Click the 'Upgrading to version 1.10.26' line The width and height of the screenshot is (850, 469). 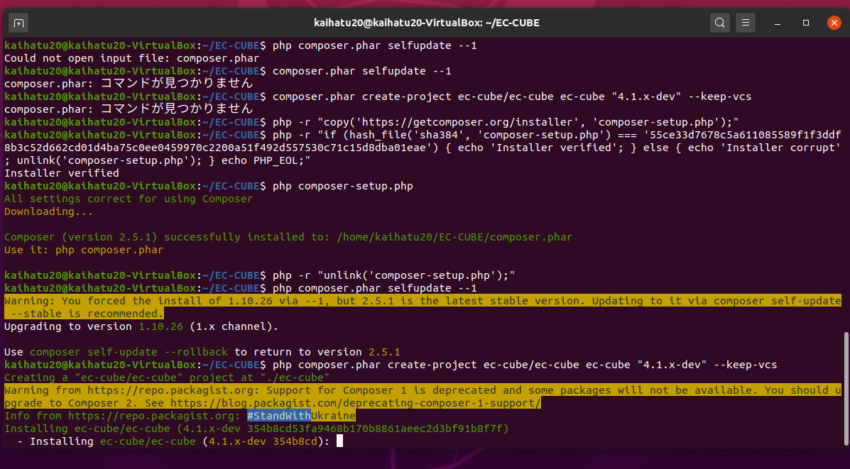[x=141, y=326]
